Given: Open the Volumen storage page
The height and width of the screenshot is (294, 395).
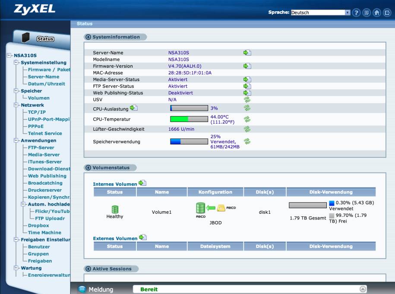Looking at the screenshot, I should click(39, 98).
